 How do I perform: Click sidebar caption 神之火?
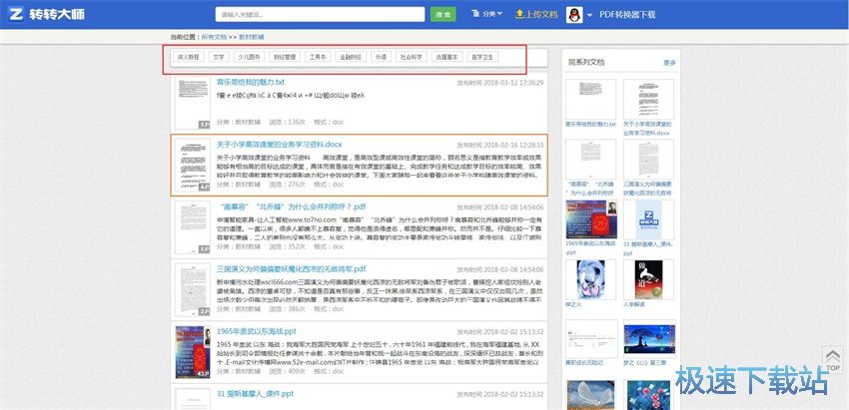(573, 304)
